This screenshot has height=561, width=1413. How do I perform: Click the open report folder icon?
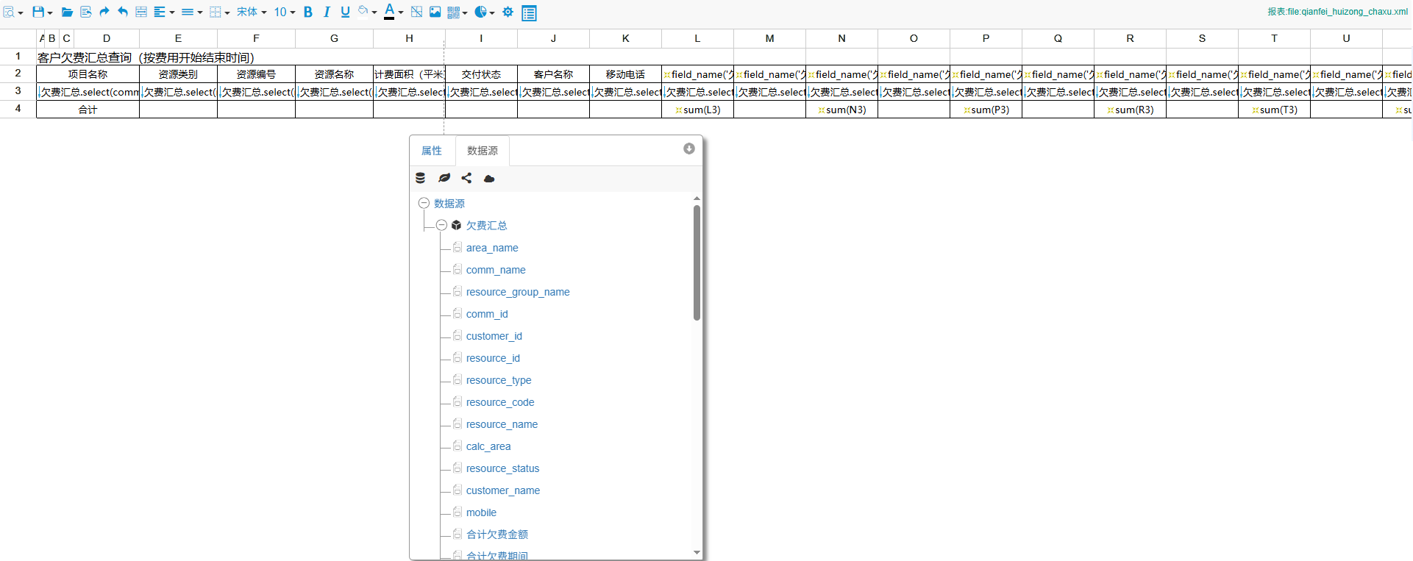[x=66, y=12]
